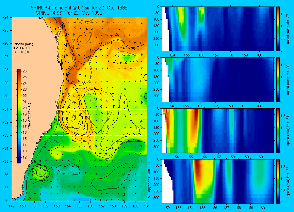294x212 pixels.
Task: Click the white transect line at latitude -33
Action: [x=95, y=135]
